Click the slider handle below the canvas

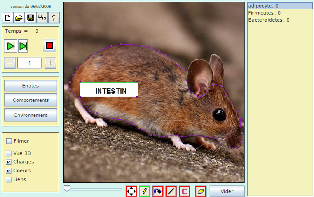pyautogui.click(x=67, y=189)
